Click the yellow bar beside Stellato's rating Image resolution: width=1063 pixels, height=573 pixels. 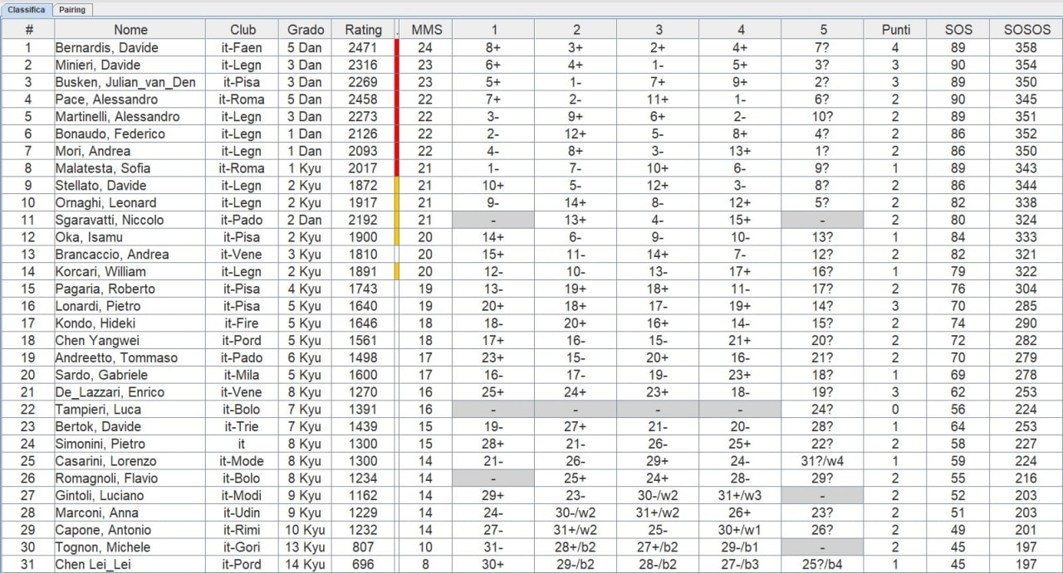397,186
